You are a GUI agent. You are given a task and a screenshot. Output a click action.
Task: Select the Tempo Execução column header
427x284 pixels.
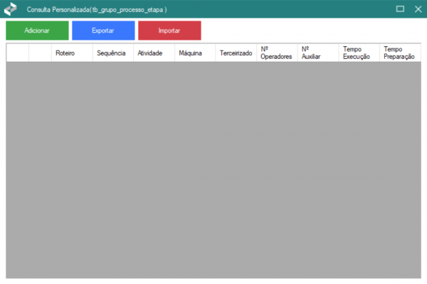[x=359, y=53]
